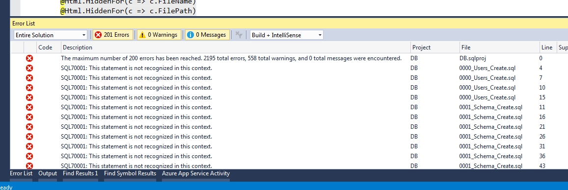Screen dimensions: 568x190
Task: Click SQL70001 description on 0001_Schema_Create.sql line 21 row
Action: click(x=136, y=127)
